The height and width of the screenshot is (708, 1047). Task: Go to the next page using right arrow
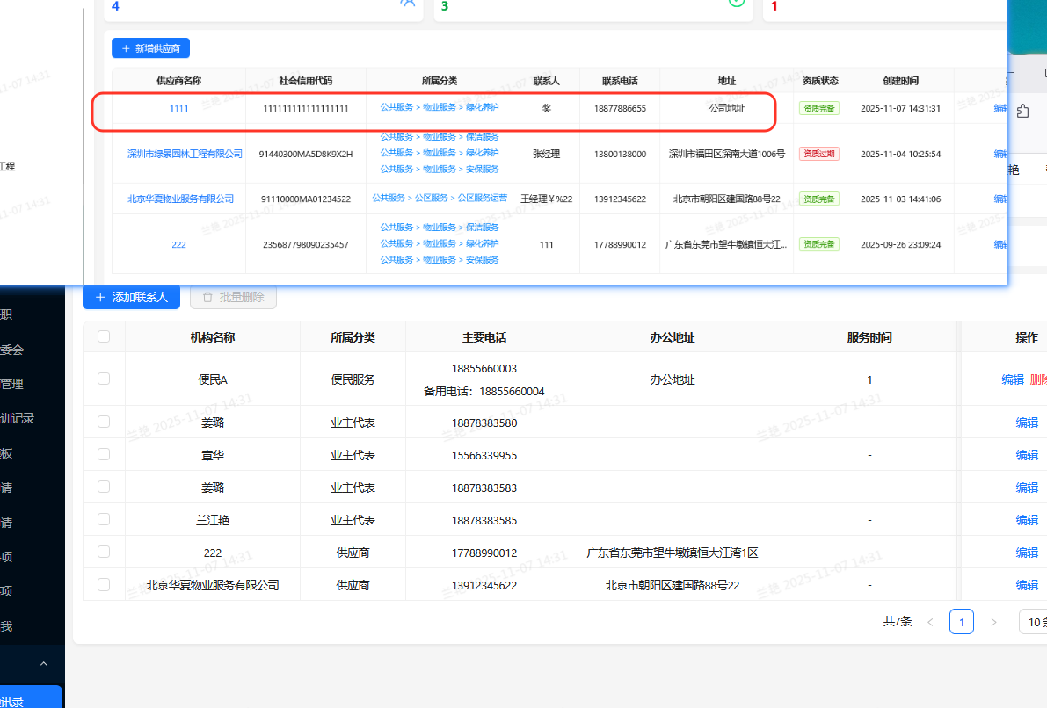click(993, 622)
